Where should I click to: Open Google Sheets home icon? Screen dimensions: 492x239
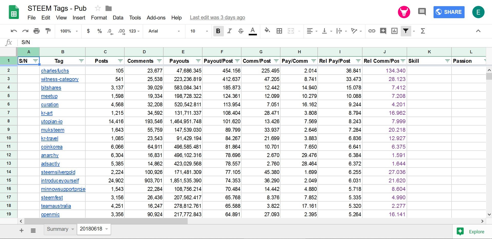pos(14,13)
